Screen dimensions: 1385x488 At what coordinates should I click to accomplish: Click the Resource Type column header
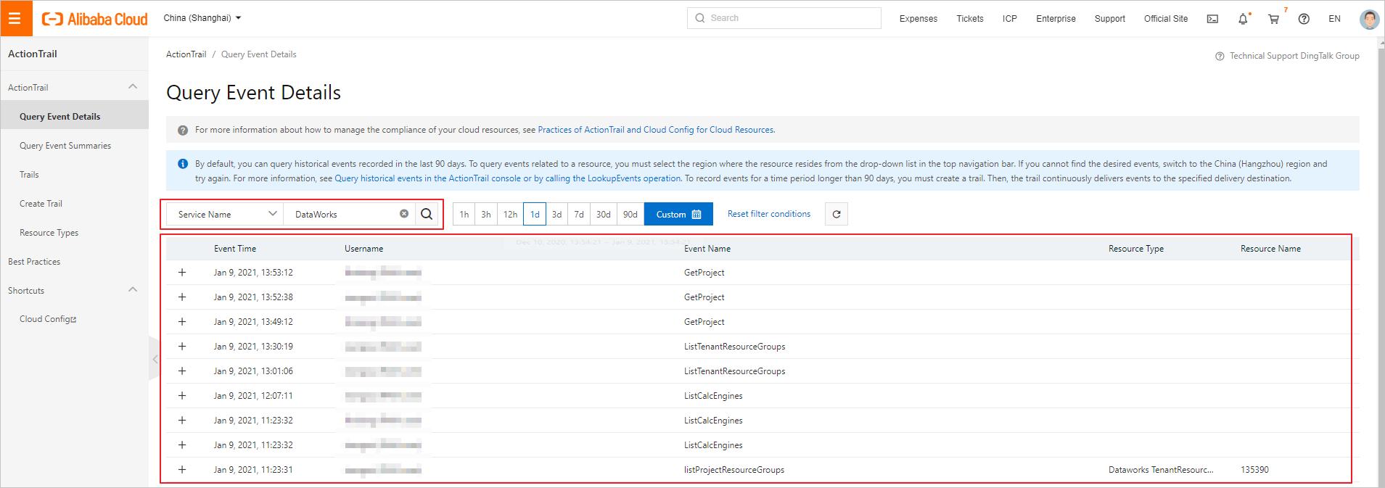1136,249
